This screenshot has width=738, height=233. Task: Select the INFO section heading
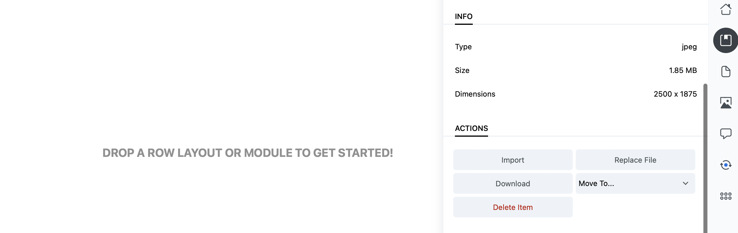464,16
